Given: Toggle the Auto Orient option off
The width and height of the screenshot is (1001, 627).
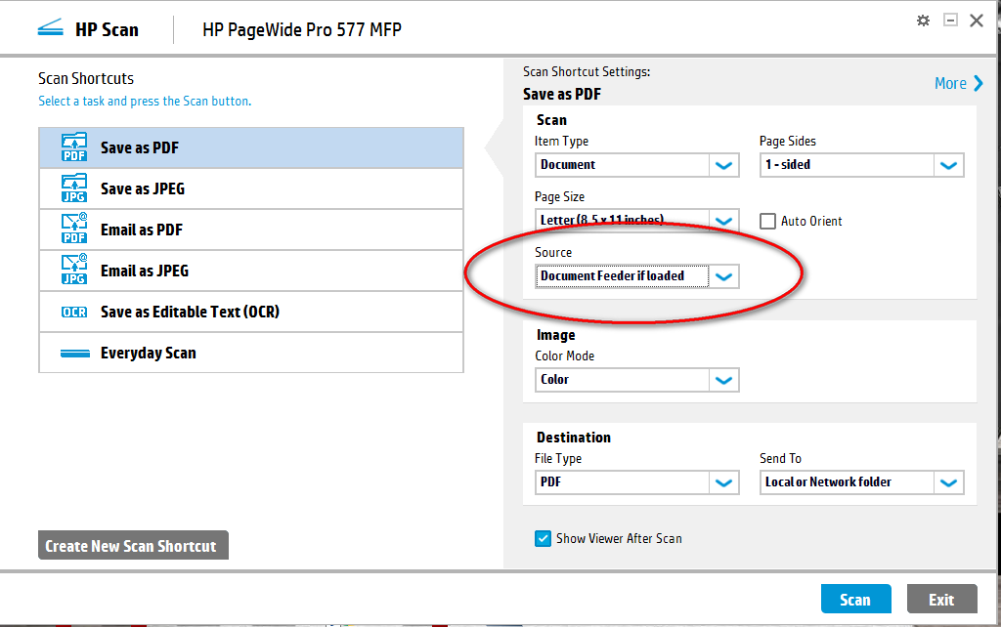Looking at the screenshot, I should click(768, 221).
